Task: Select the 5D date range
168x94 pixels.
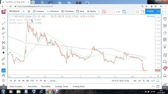Action: tap(15, 81)
